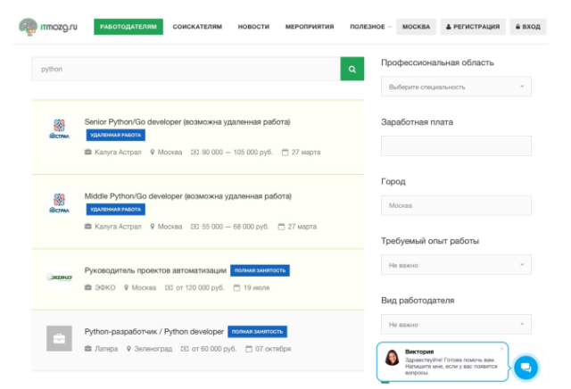Click the Город input showing Москва

456,205
